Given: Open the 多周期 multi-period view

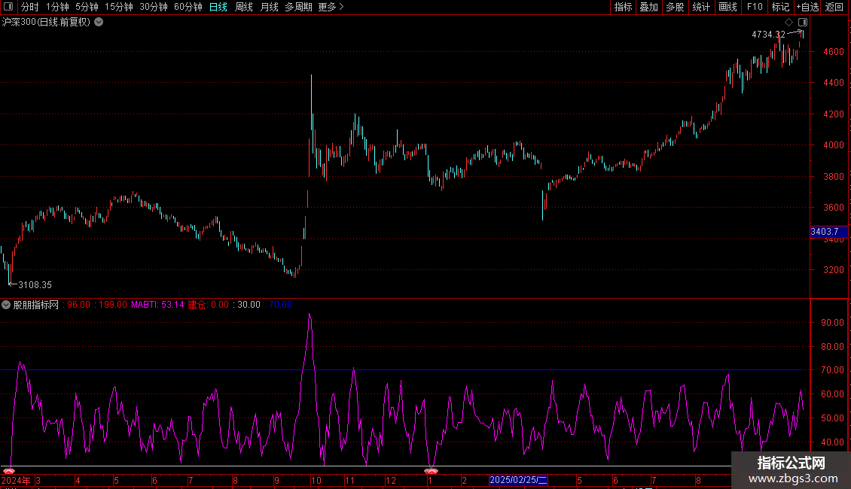Looking at the screenshot, I should click(x=298, y=7).
